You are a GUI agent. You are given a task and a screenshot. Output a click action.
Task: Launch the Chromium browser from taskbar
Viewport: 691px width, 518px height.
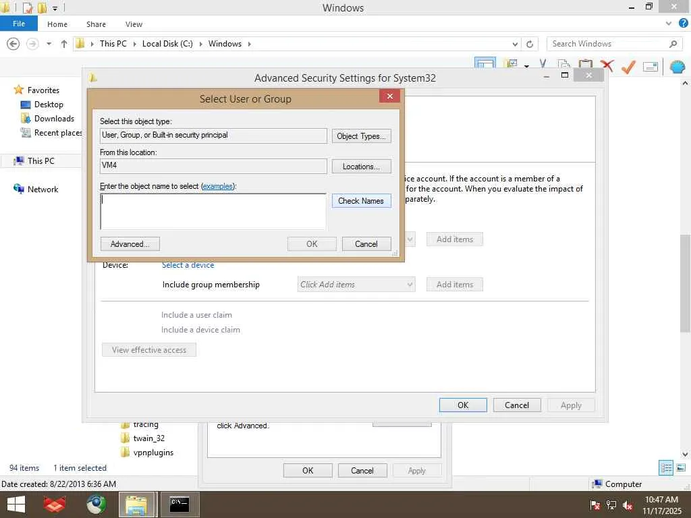96,505
